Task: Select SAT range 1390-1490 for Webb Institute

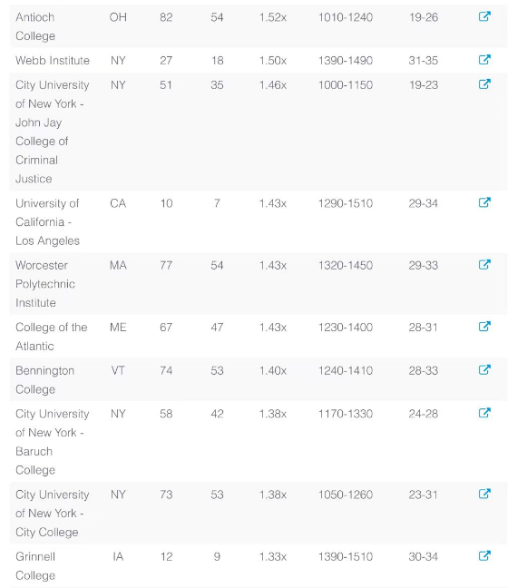Action: coord(346,61)
